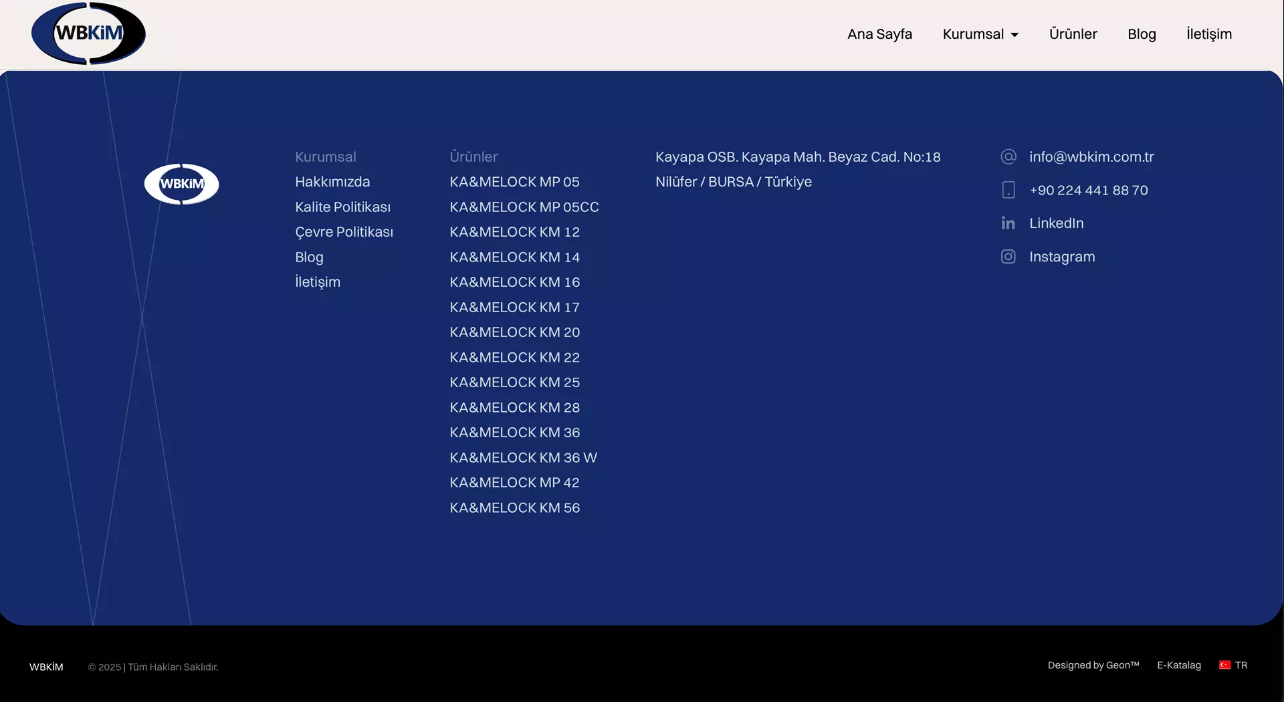
Task: Open the LinkedIn text link
Action: click(x=1056, y=223)
